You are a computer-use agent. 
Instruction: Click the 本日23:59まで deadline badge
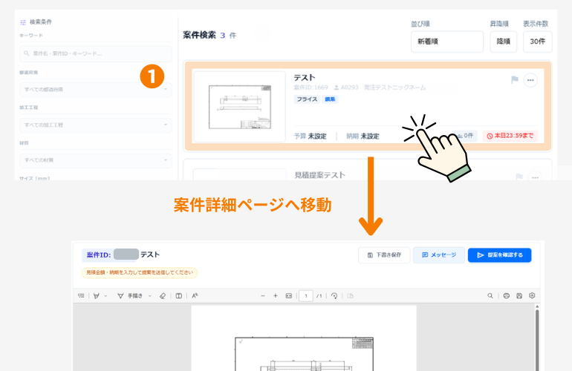point(510,136)
